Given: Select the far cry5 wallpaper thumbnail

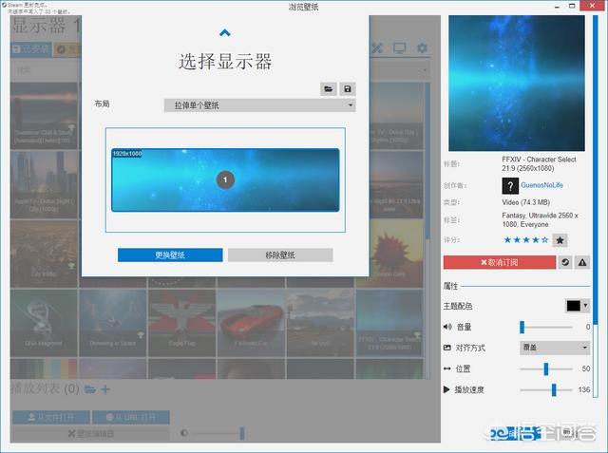Looking at the screenshot, I should (x=320, y=323).
